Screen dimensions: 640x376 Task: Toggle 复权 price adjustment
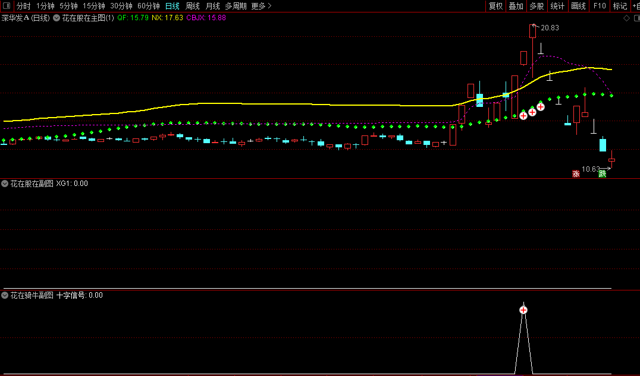click(495, 6)
